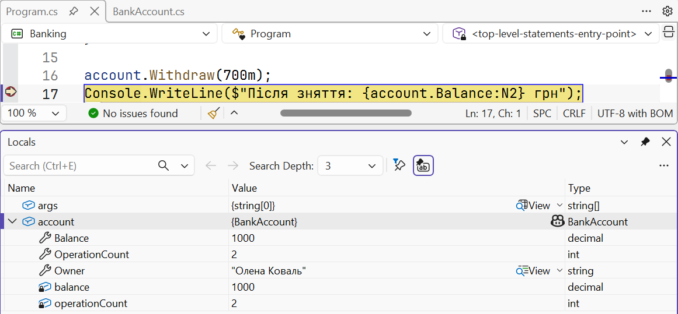Switch to the BankAccount.cs tab
Screen dimensions: 678x314
pos(149,12)
